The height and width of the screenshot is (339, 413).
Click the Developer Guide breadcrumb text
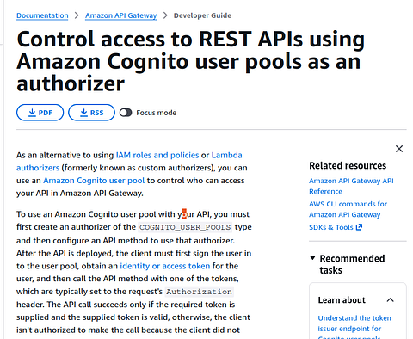202,15
